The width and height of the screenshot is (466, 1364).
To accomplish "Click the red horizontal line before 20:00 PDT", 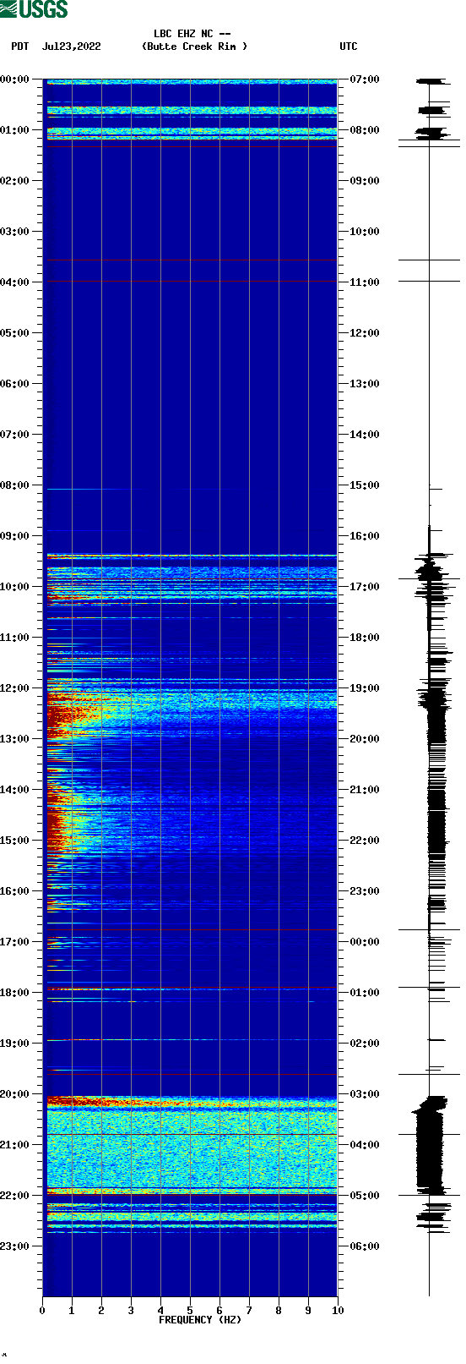I will tap(190, 1075).
